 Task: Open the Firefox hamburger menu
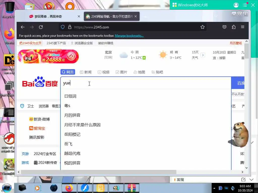click(243, 27)
